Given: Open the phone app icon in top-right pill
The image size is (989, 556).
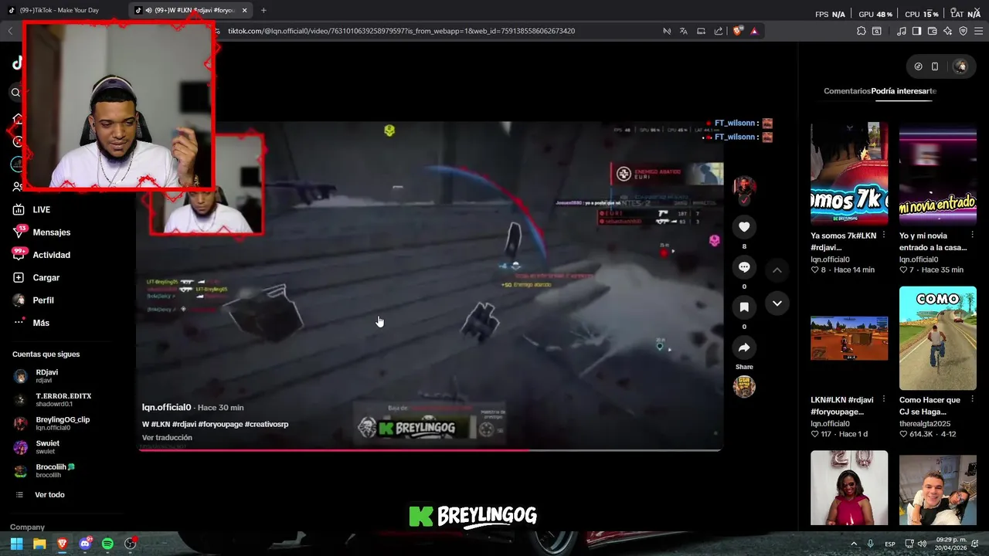Looking at the screenshot, I should [934, 66].
